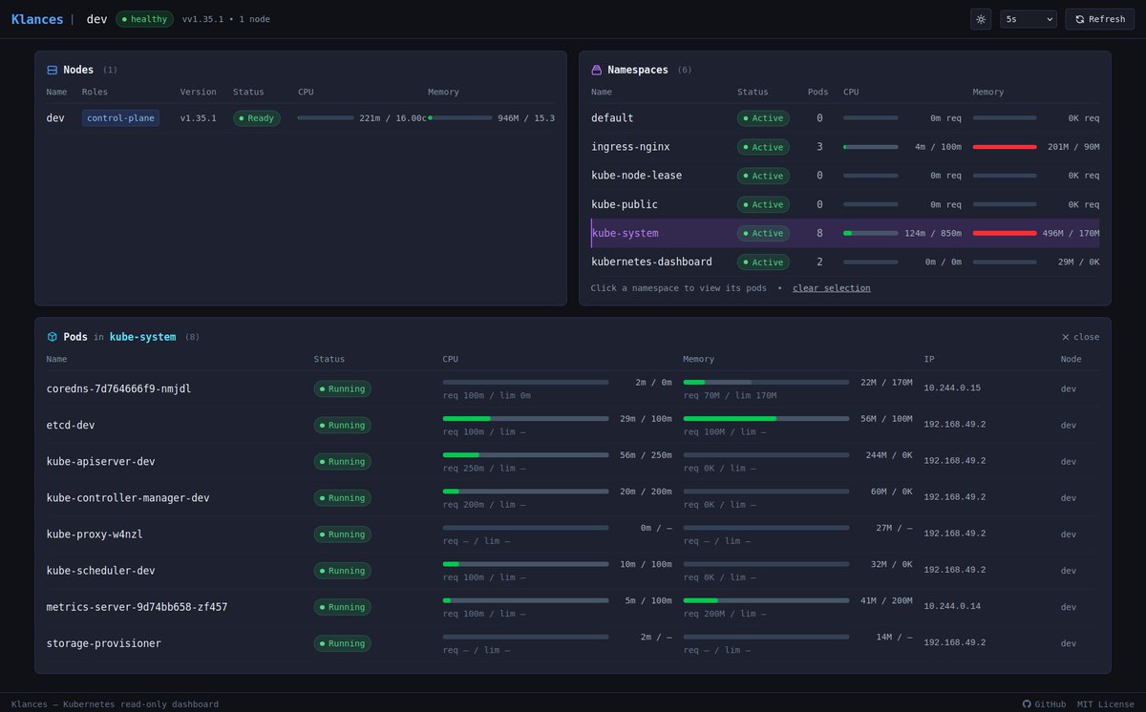The image size is (1146, 712).
Task: Click the dev node name
Action: click(x=55, y=118)
